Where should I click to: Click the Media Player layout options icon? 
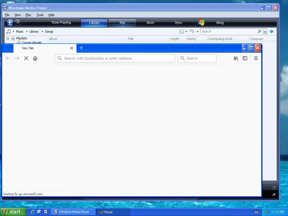[x=181, y=31]
